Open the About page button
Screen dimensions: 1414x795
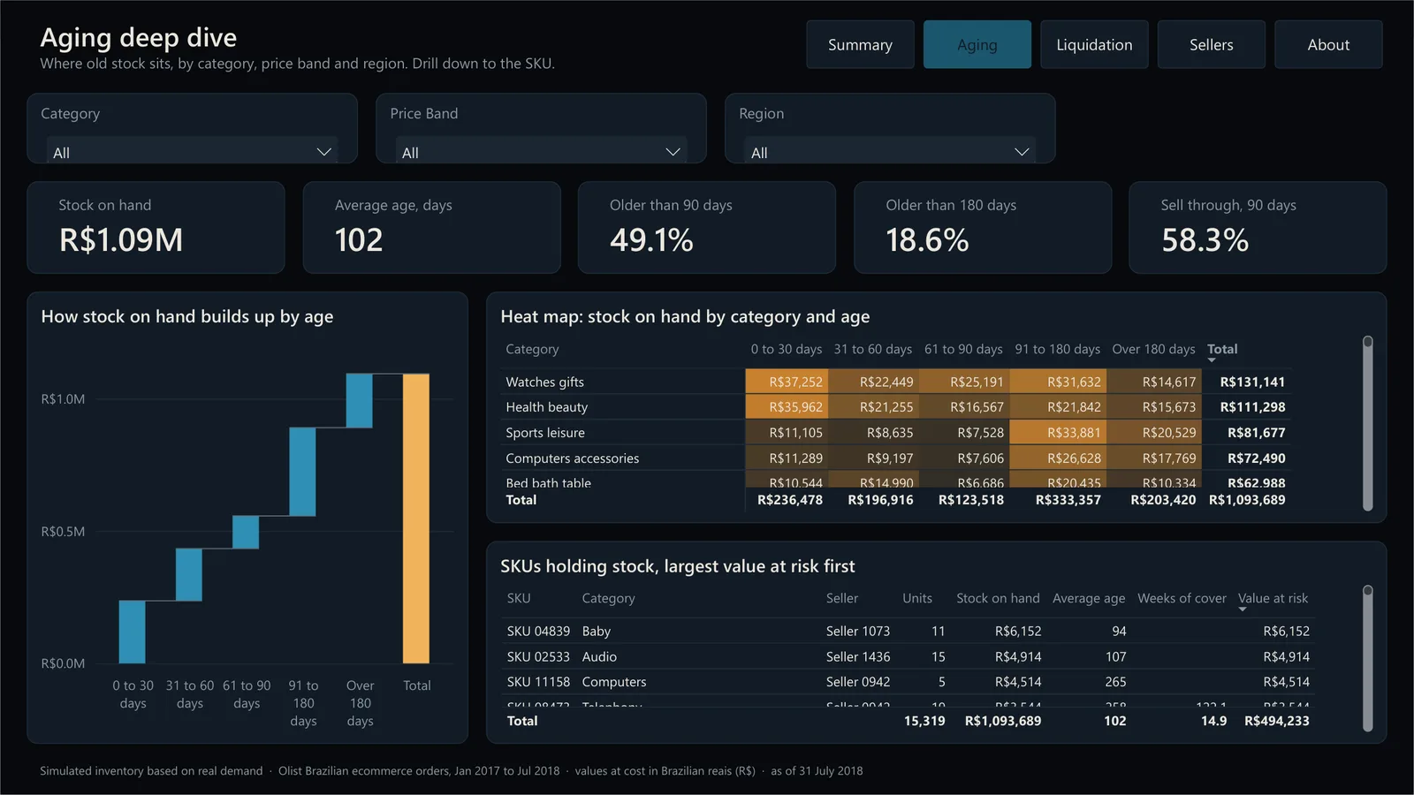pos(1328,44)
